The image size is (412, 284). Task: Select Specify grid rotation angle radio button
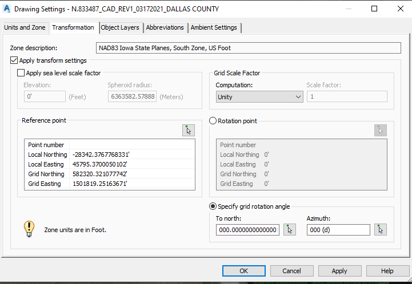point(213,206)
